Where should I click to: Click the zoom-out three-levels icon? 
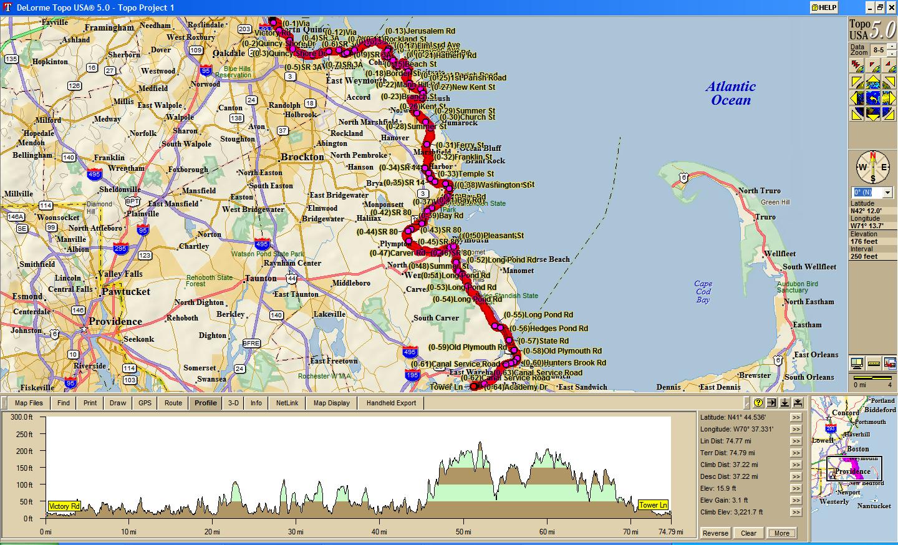click(x=857, y=65)
